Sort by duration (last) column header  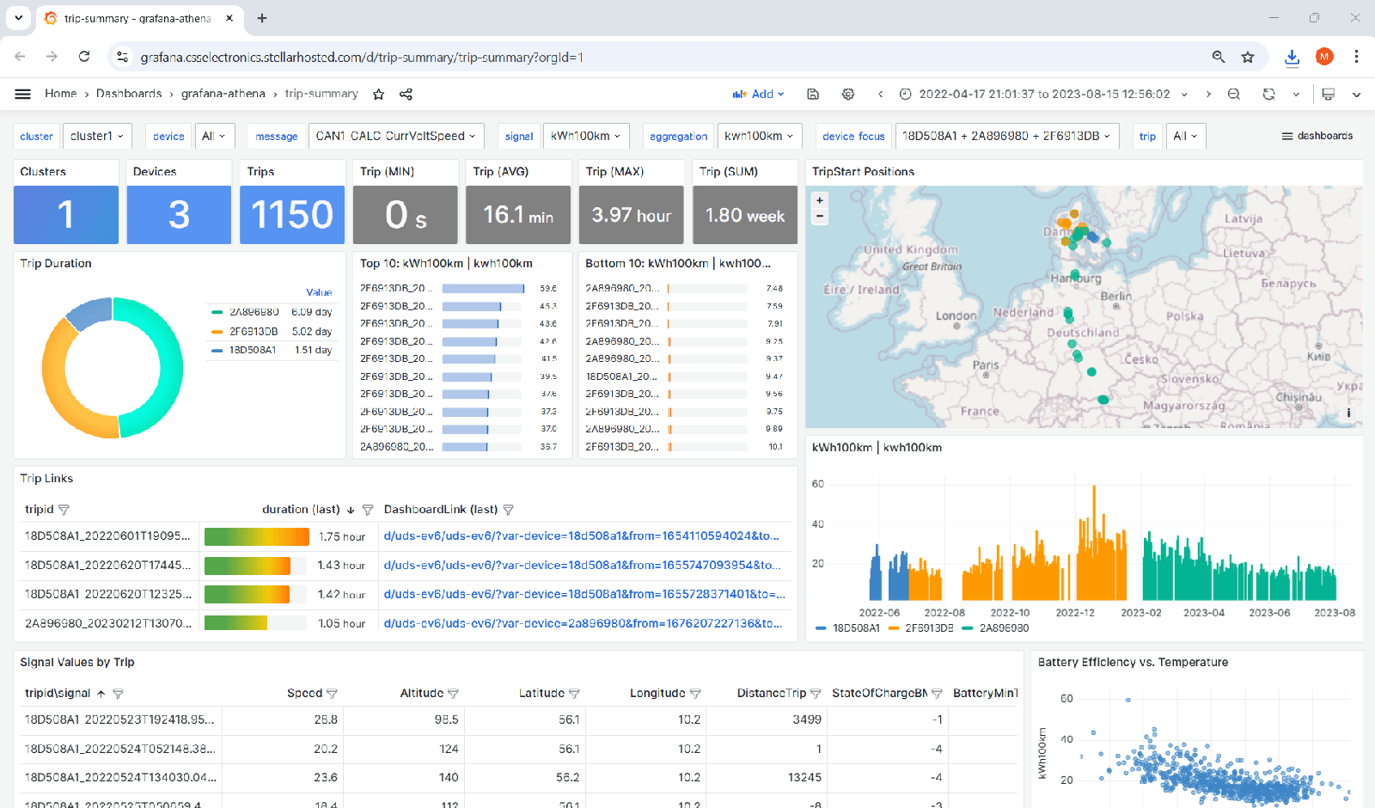[301, 510]
